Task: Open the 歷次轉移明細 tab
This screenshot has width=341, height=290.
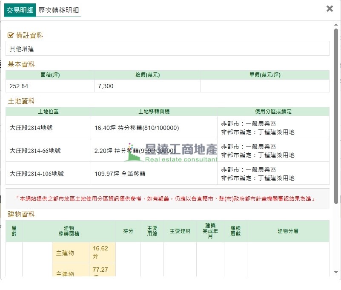Action: [58, 11]
